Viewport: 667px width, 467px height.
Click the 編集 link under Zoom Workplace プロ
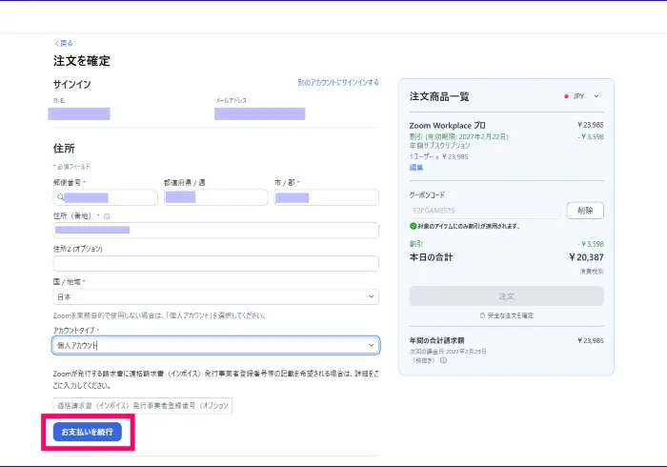416,168
